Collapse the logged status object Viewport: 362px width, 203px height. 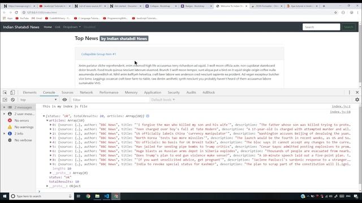44,116
